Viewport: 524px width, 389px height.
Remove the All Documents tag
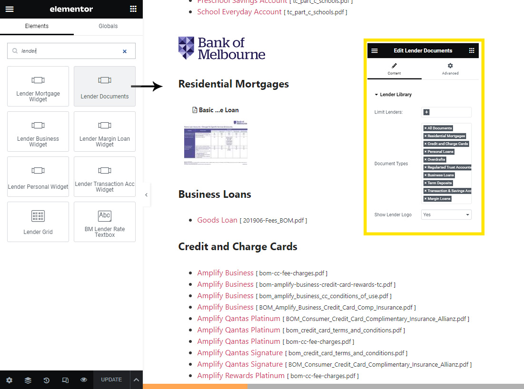point(425,128)
